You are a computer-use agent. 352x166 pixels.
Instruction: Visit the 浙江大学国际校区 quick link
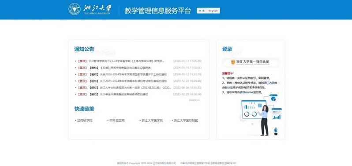[186, 121]
